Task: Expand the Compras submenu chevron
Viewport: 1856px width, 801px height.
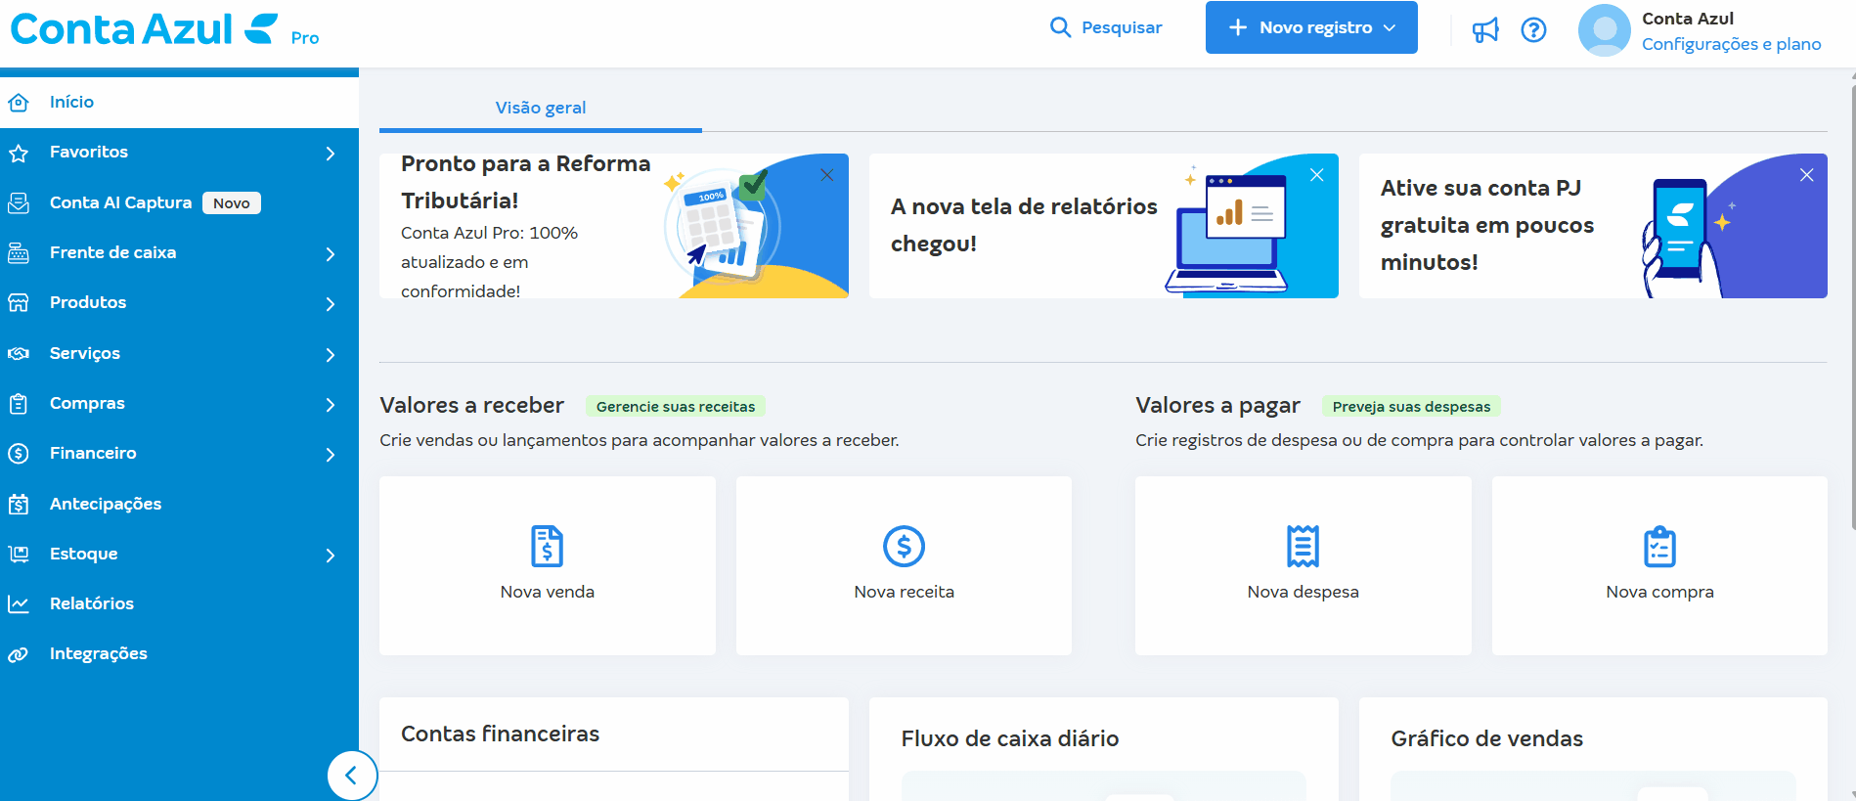Action: coord(331,405)
